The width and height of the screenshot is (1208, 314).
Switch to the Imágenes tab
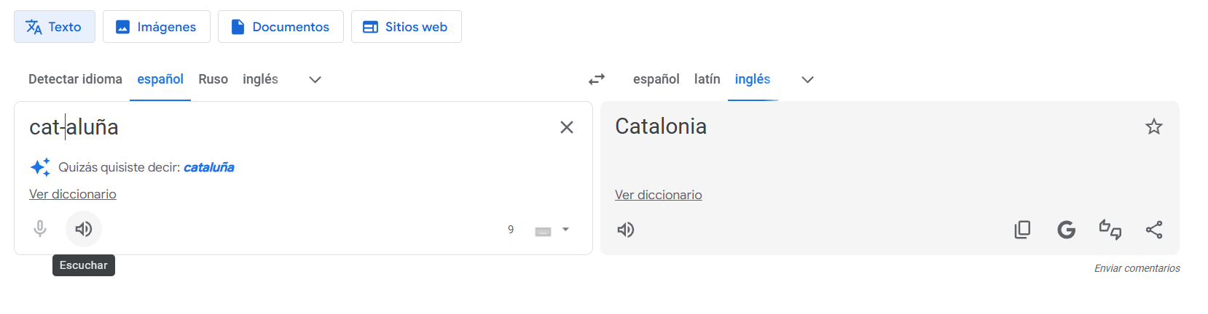(157, 27)
